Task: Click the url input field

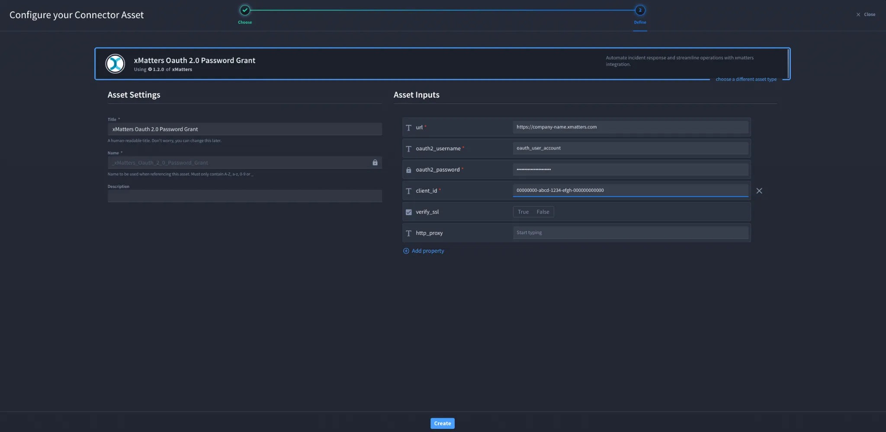Action: pyautogui.click(x=630, y=127)
